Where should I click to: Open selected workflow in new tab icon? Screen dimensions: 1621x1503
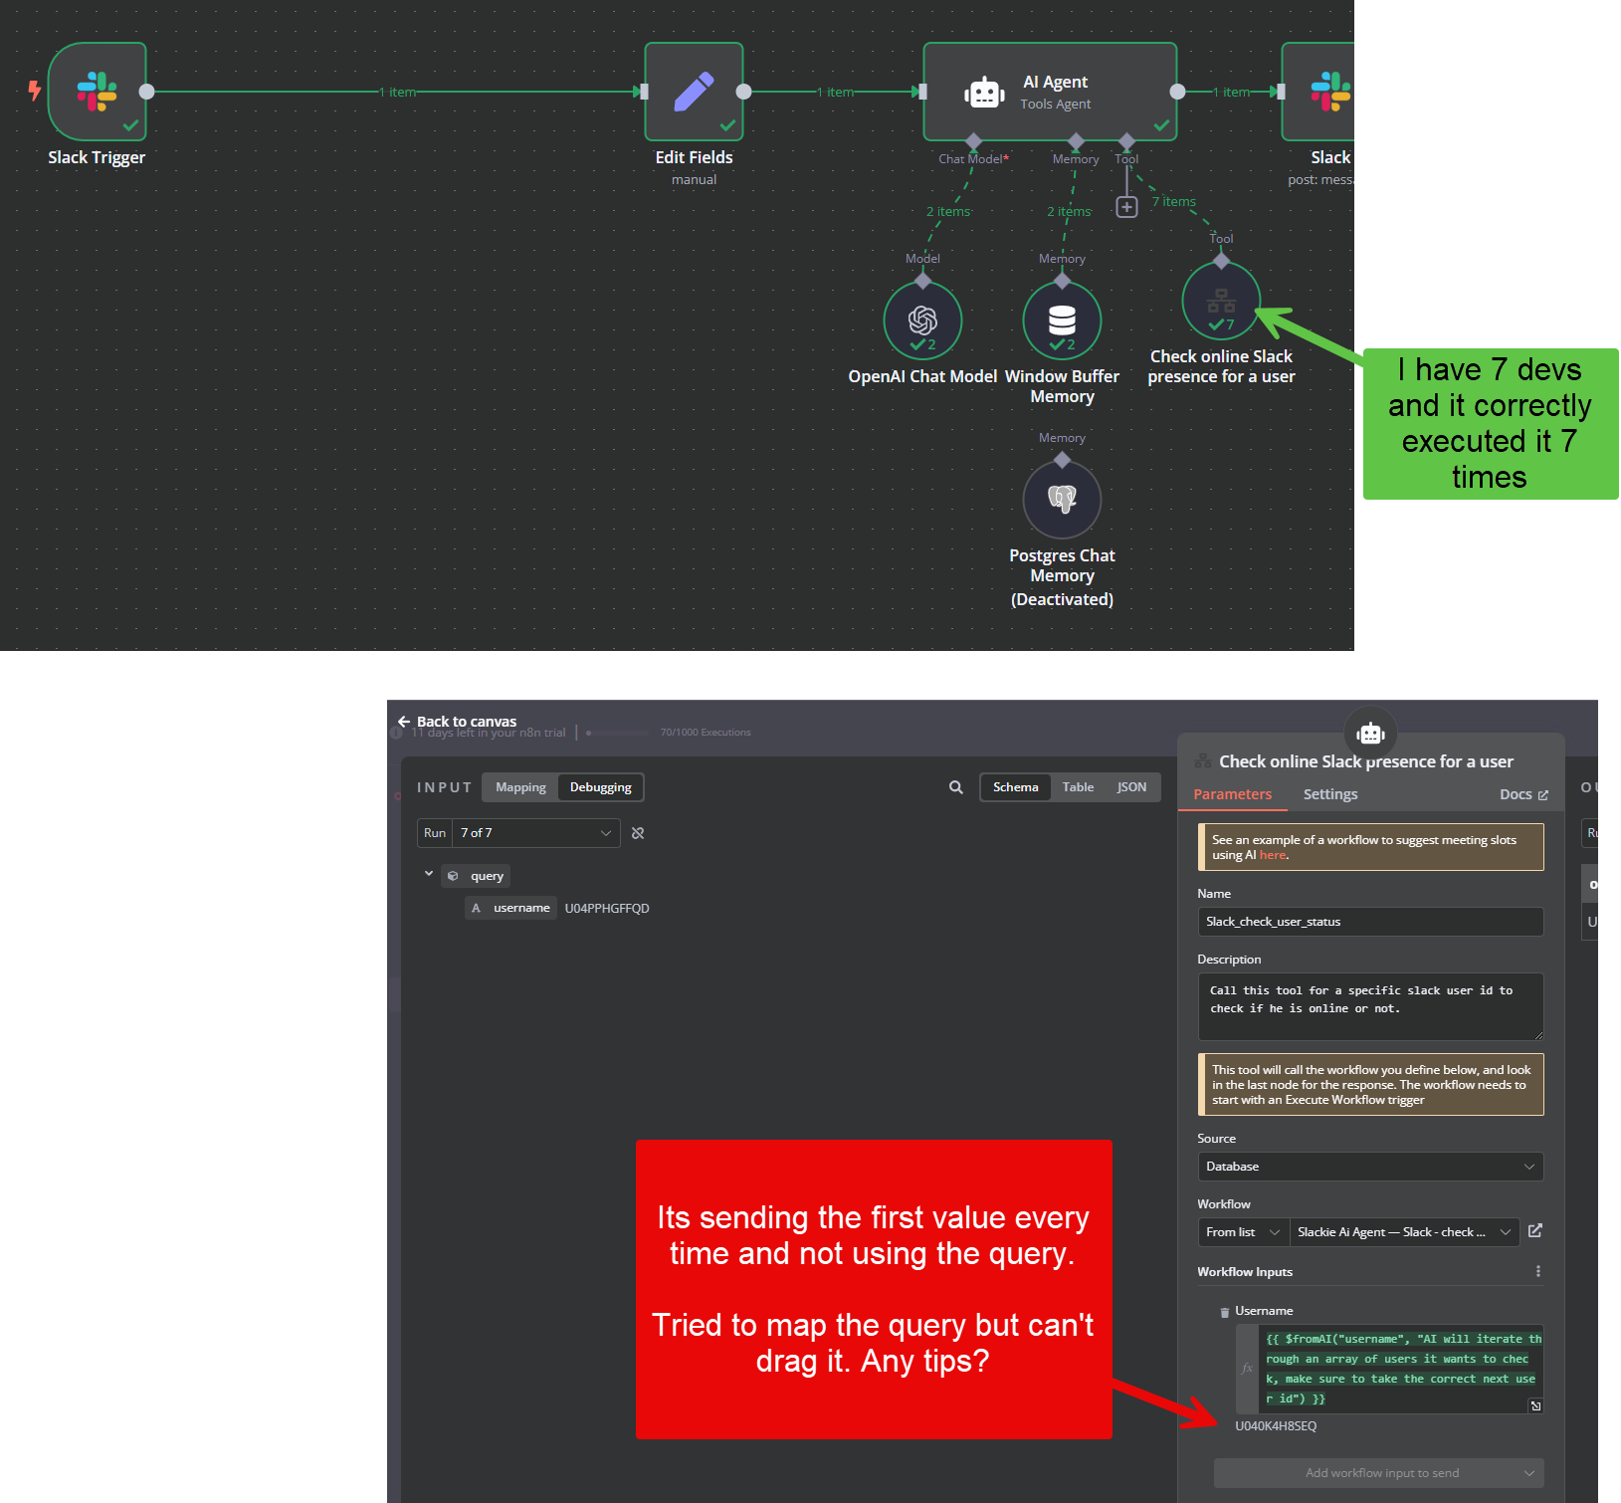coord(1535,1231)
